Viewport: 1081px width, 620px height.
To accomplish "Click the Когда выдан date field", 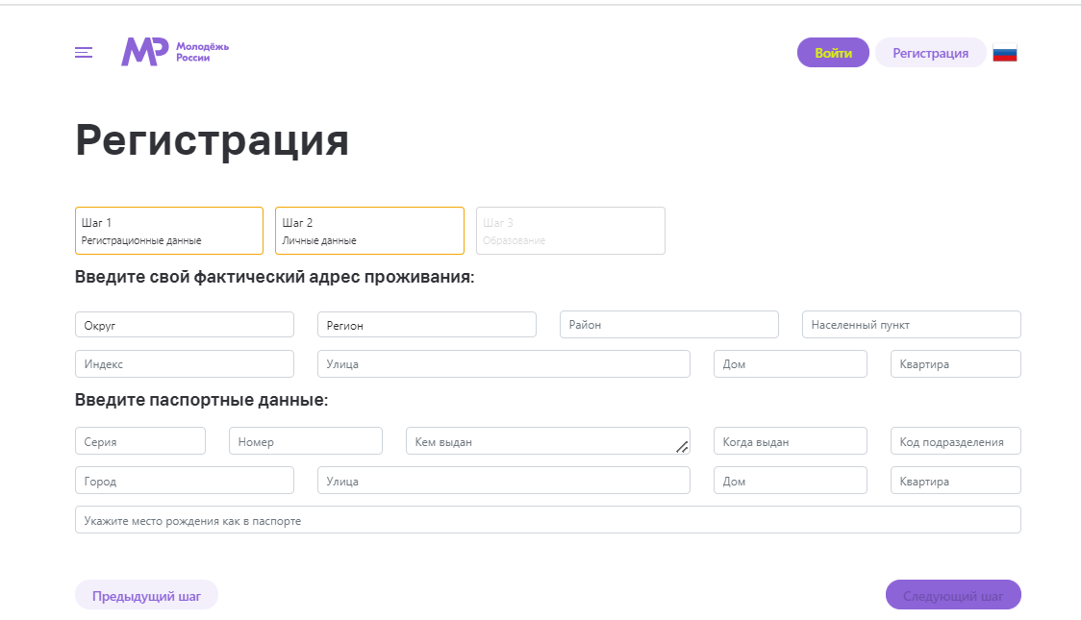I will point(790,441).
